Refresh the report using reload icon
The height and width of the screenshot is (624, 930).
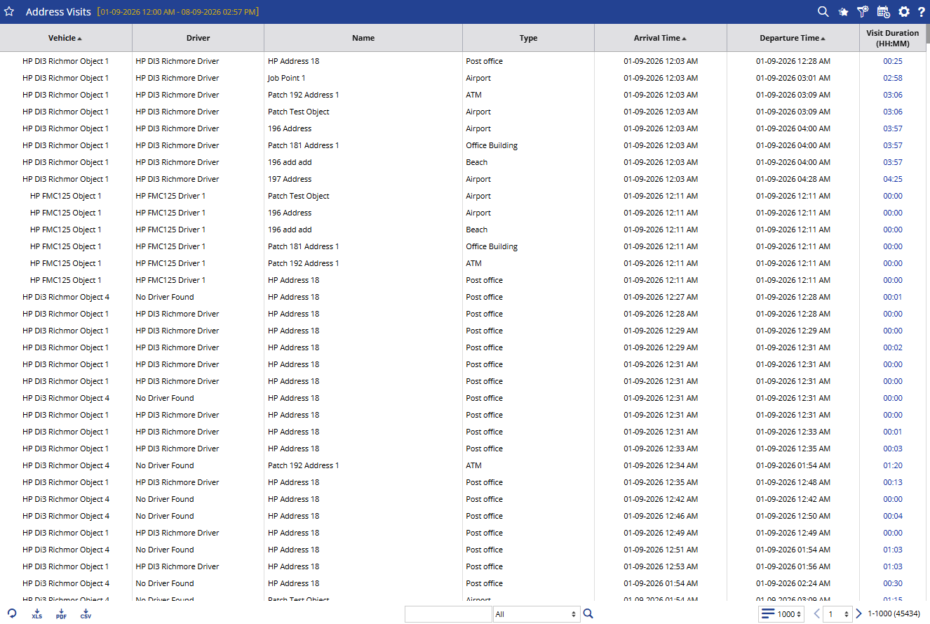pyautogui.click(x=12, y=613)
